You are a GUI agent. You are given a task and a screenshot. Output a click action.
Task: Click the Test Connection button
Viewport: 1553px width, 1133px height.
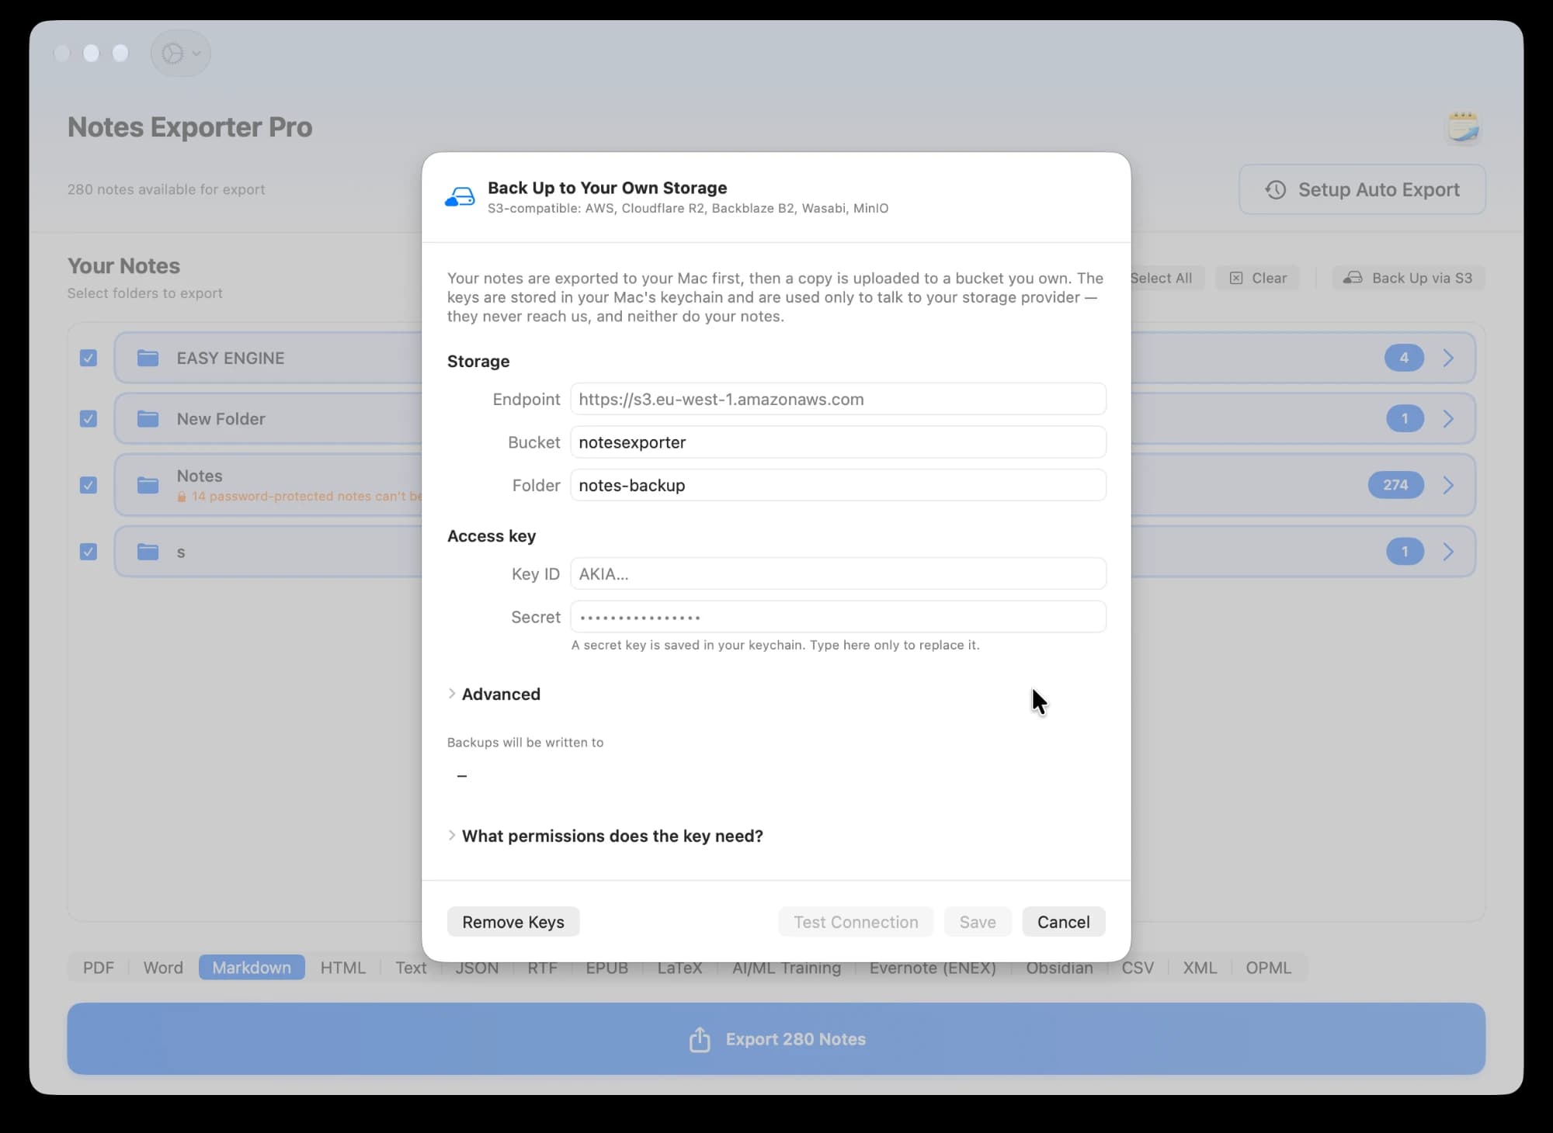856,922
